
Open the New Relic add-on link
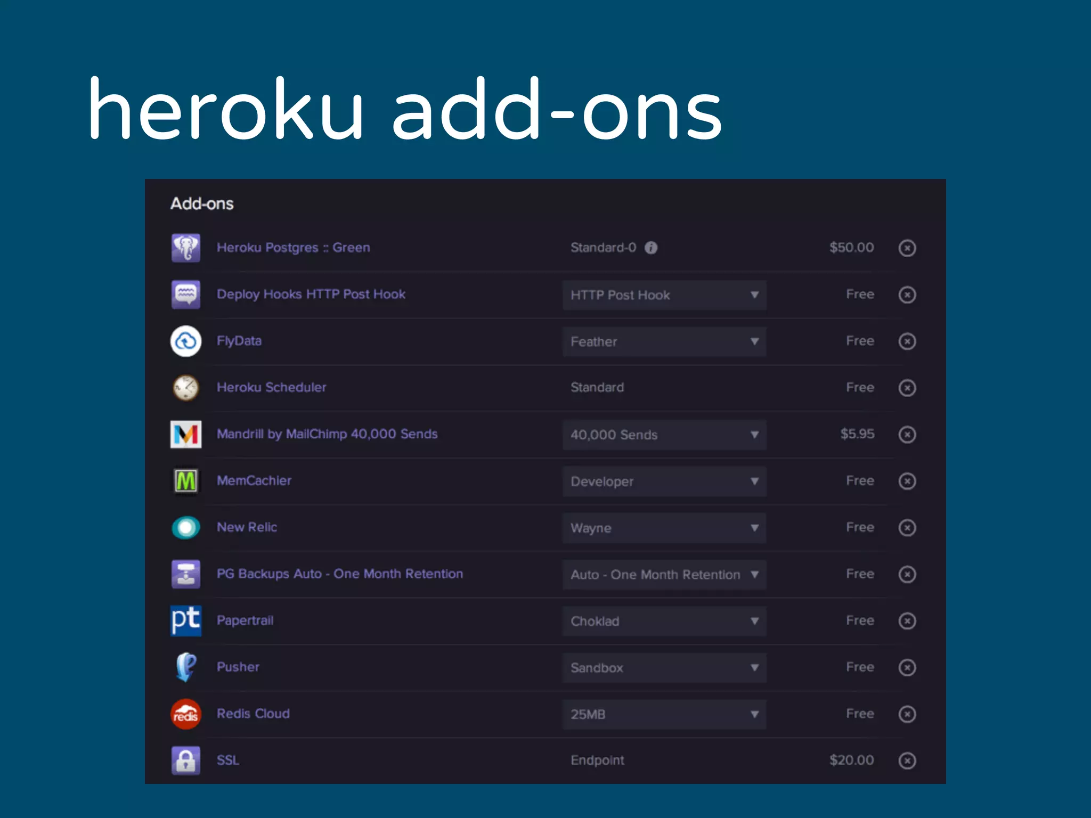247,527
